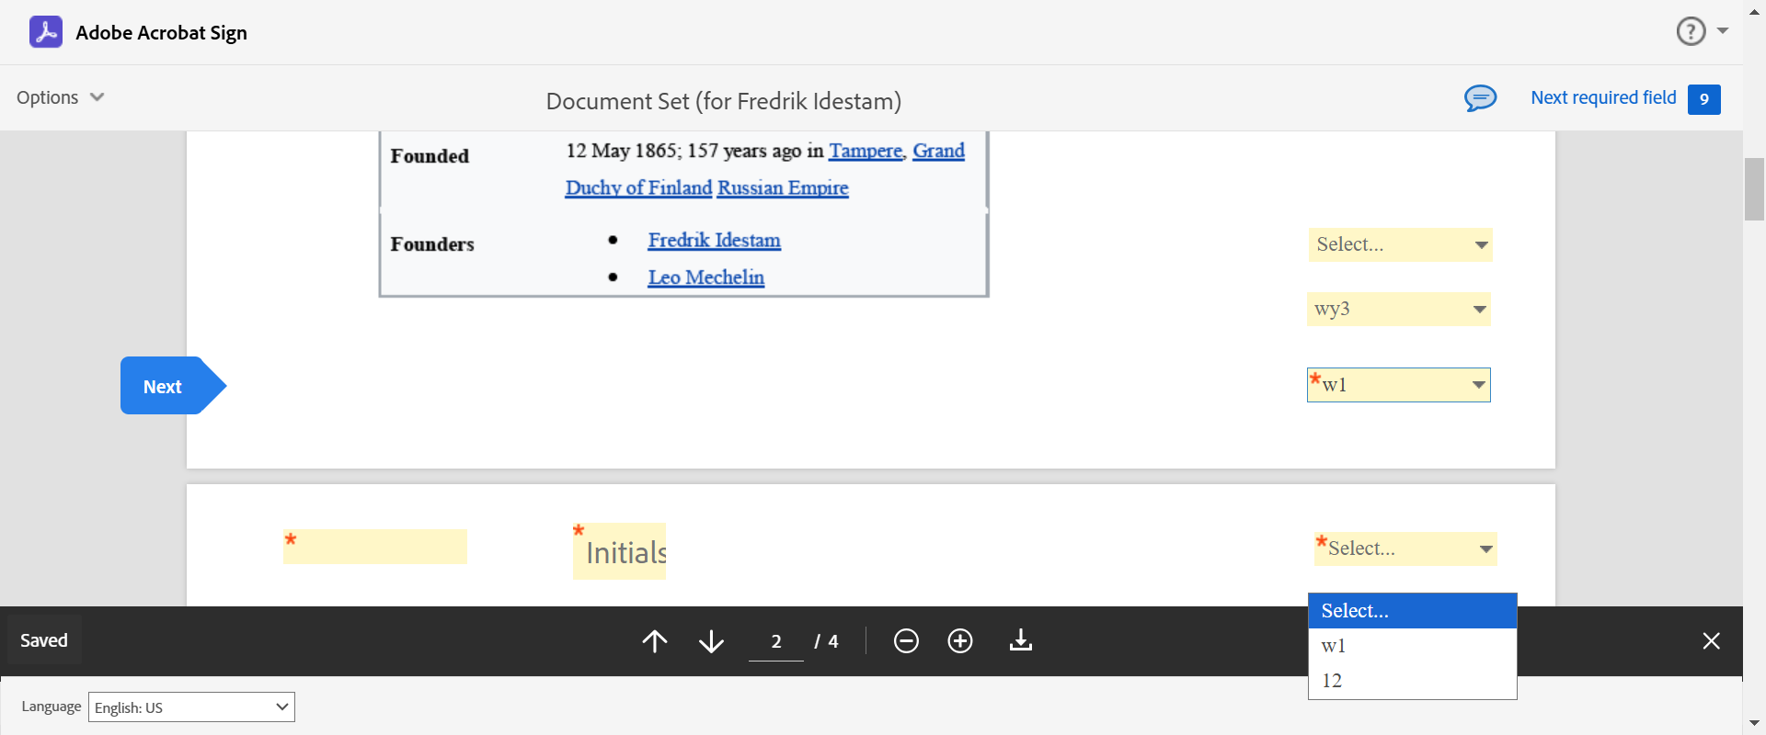
Task: Click the required fields count badge 9
Action: pyautogui.click(x=1703, y=99)
